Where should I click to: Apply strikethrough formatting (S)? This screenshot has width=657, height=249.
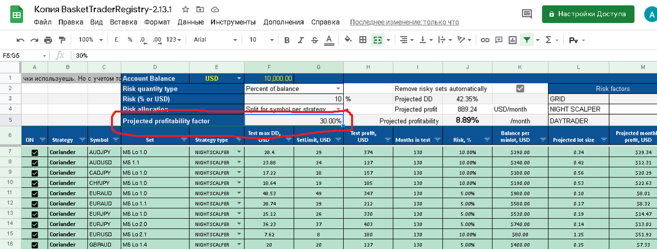point(315,40)
